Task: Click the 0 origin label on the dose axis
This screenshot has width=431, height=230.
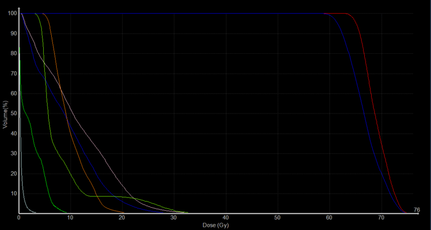Action: 19,218
